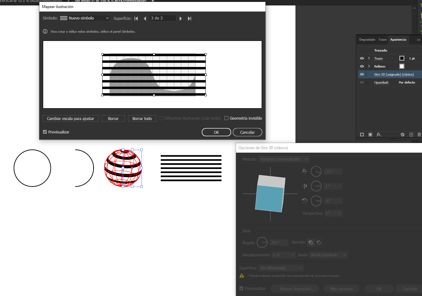The image size is (422, 296).
Task: Select the horizontal black stripes artwork
Action: pyautogui.click(x=191, y=168)
